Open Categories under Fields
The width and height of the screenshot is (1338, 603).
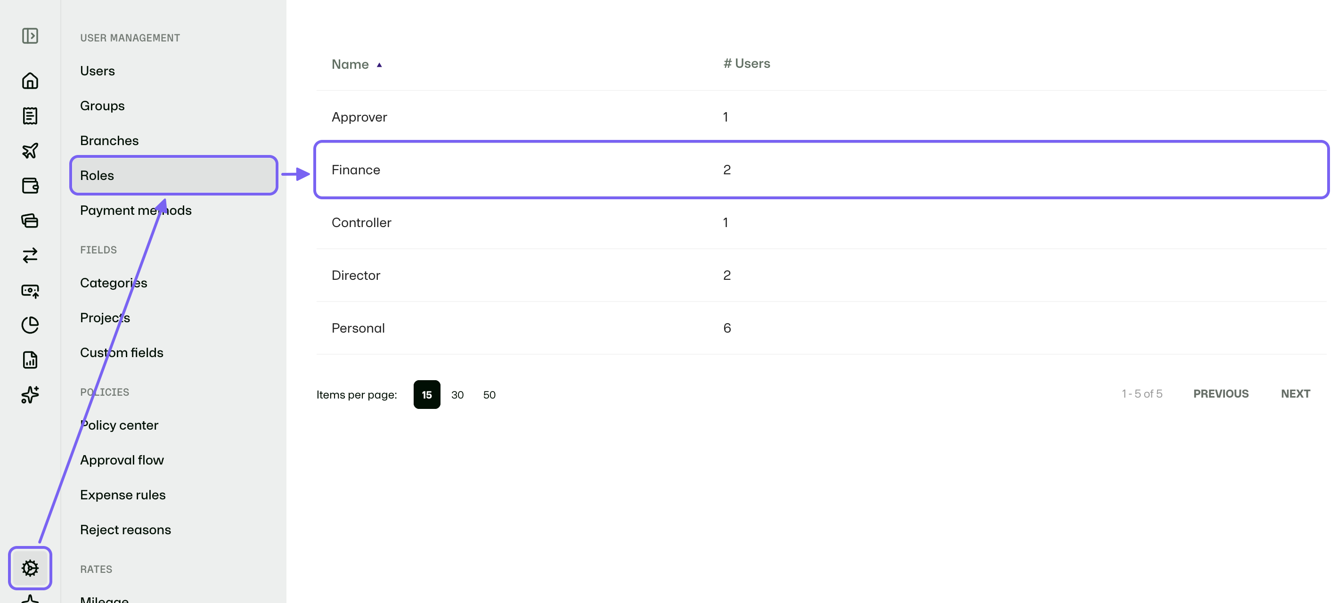tap(113, 283)
